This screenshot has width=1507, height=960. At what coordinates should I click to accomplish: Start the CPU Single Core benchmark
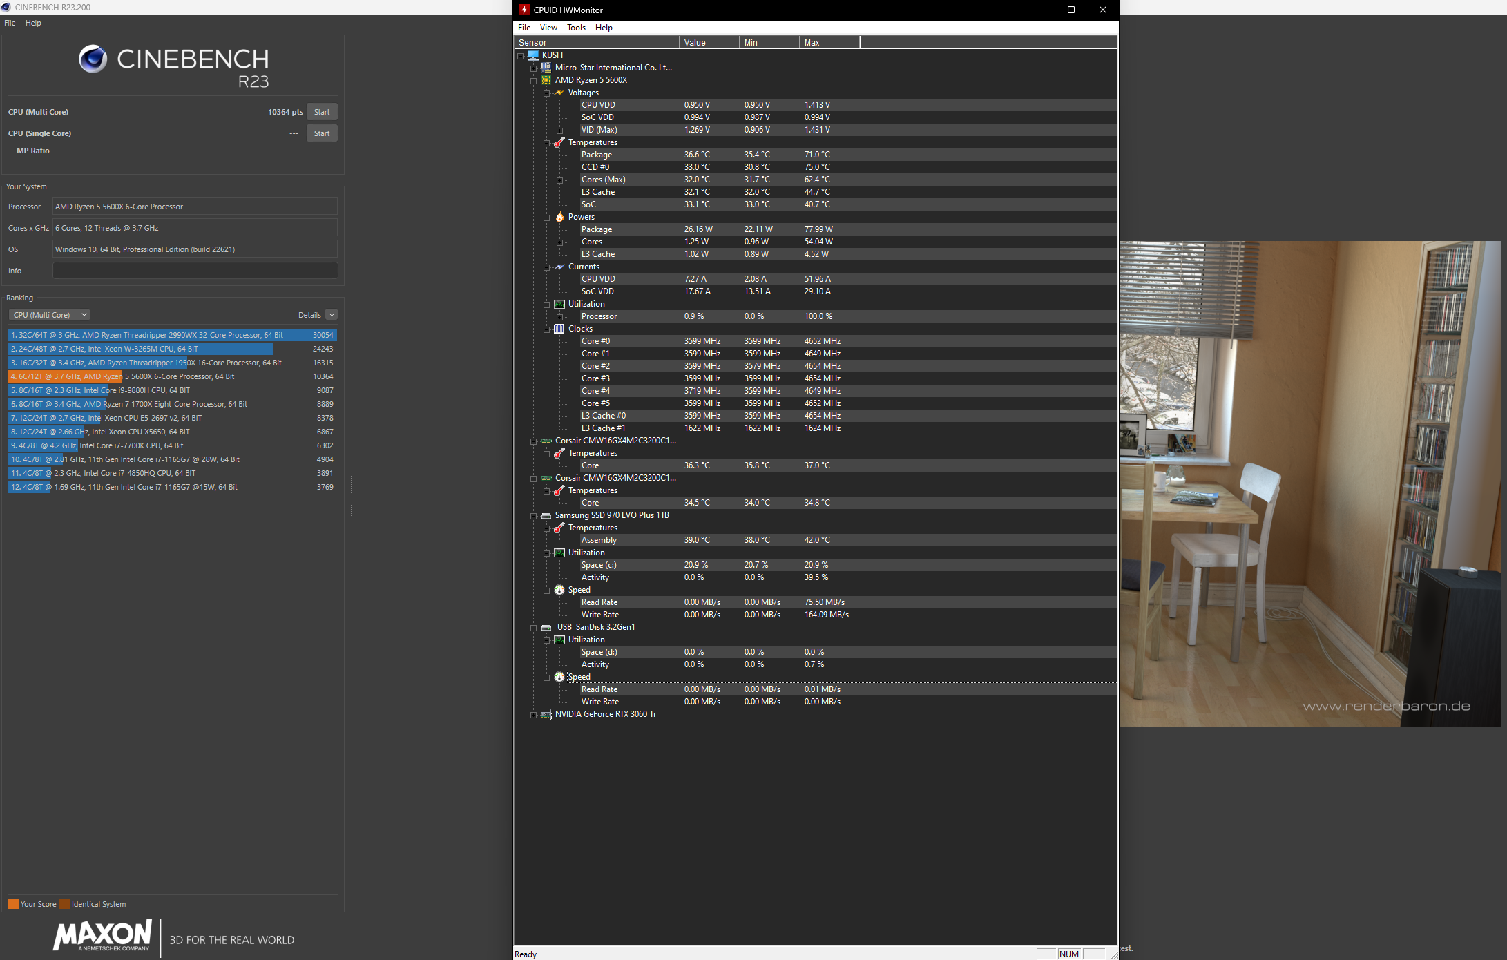[x=322, y=133]
